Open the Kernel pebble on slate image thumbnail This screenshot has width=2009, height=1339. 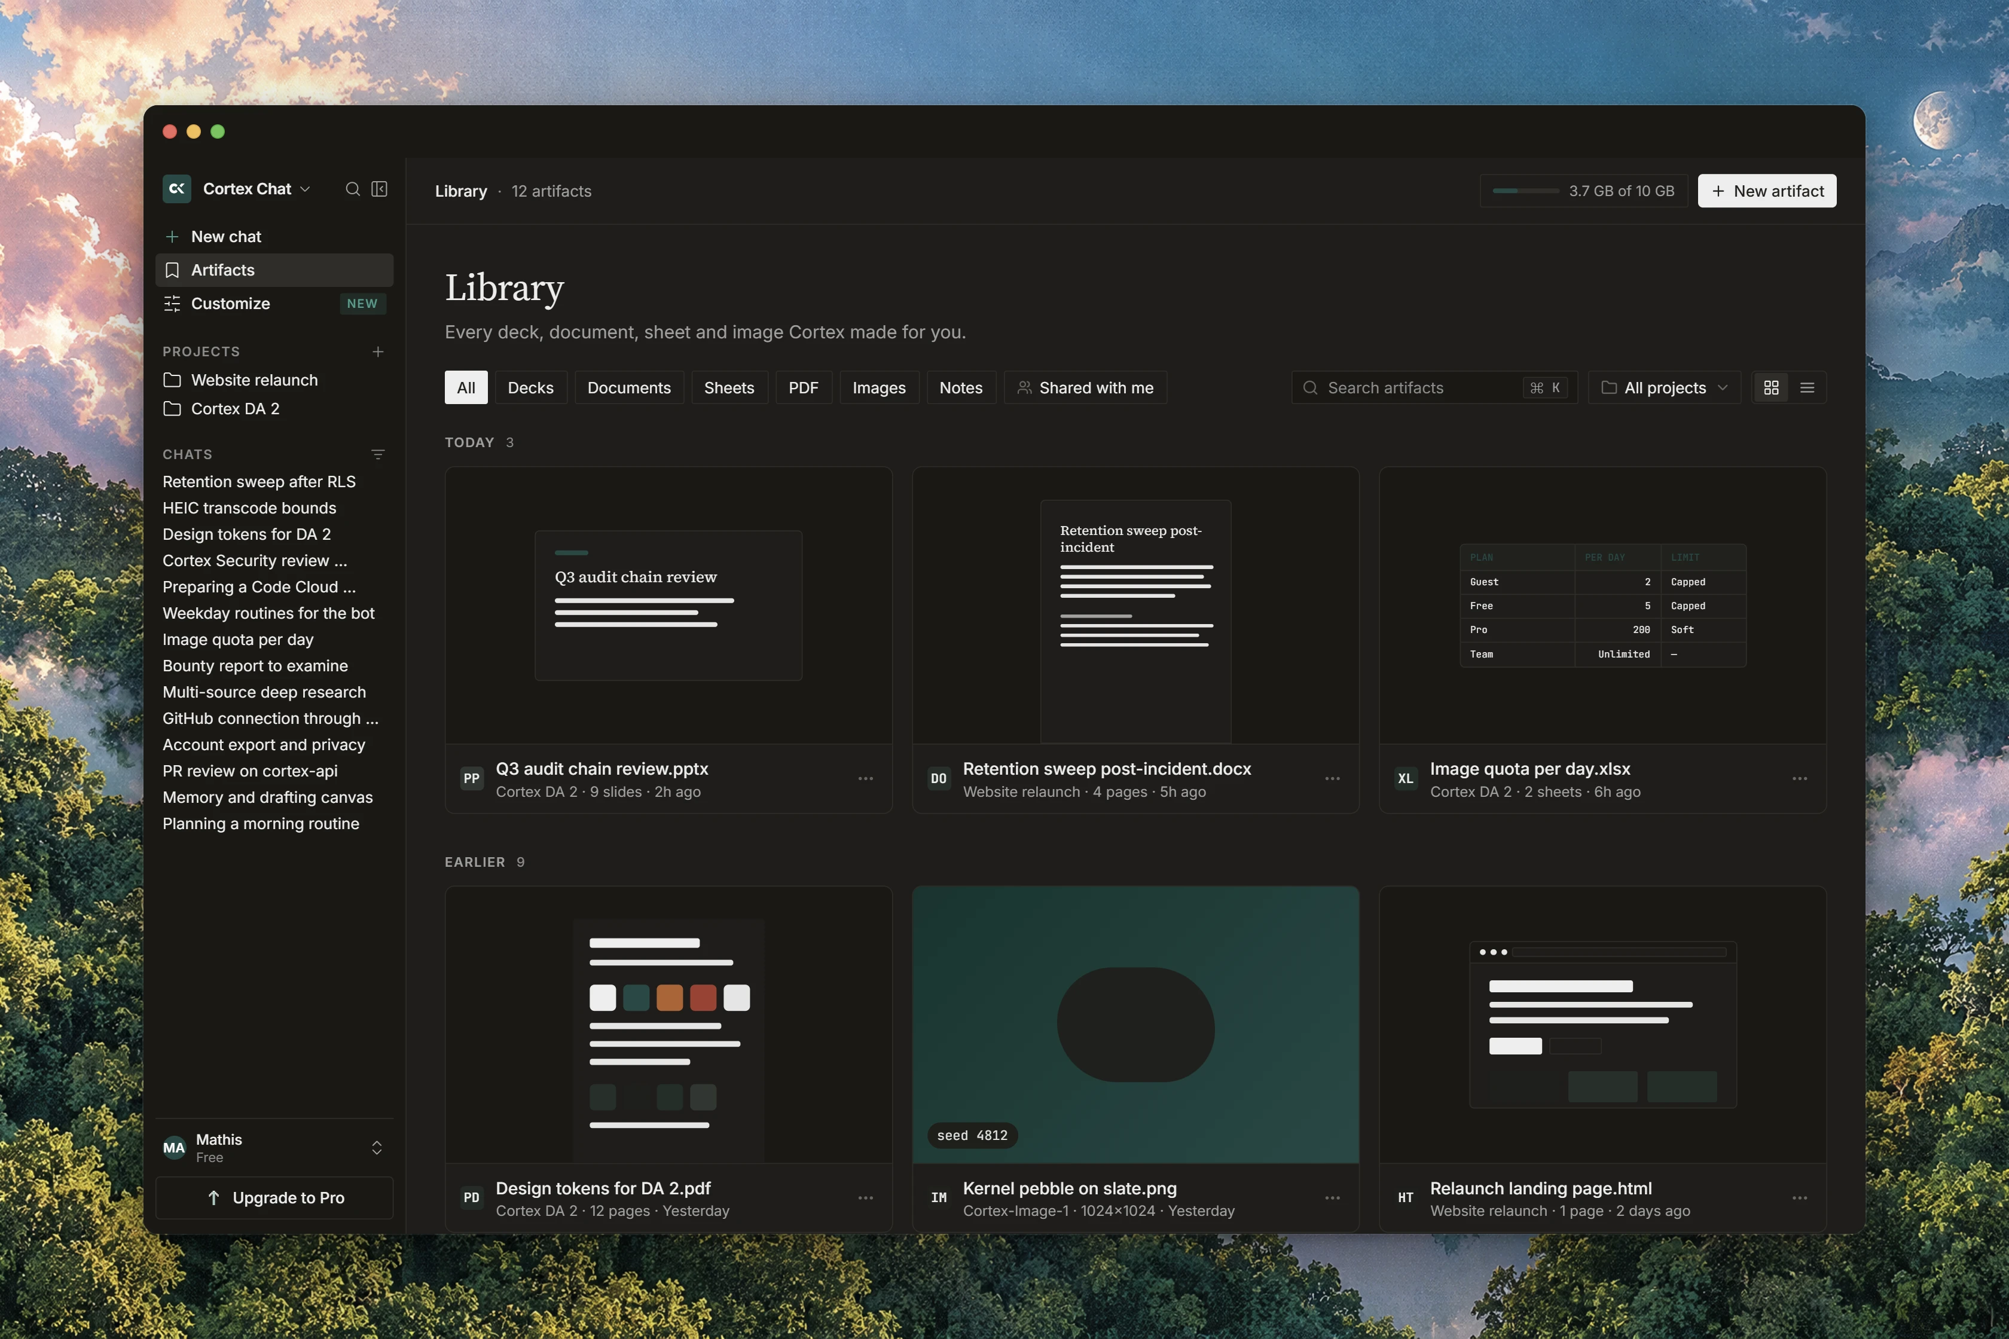(x=1136, y=1025)
